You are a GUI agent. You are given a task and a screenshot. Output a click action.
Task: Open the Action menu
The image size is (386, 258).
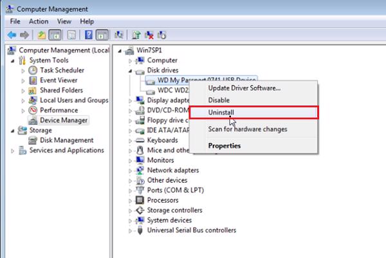[x=38, y=21]
